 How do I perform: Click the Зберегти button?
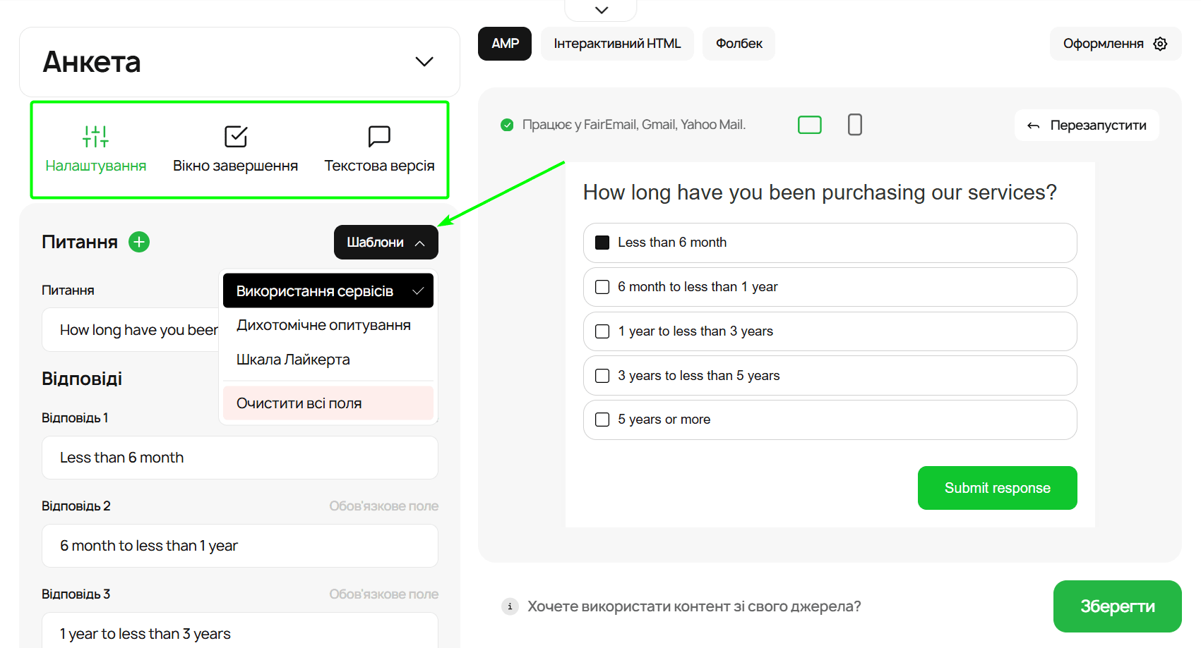pyautogui.click(x=1116, y=606)
